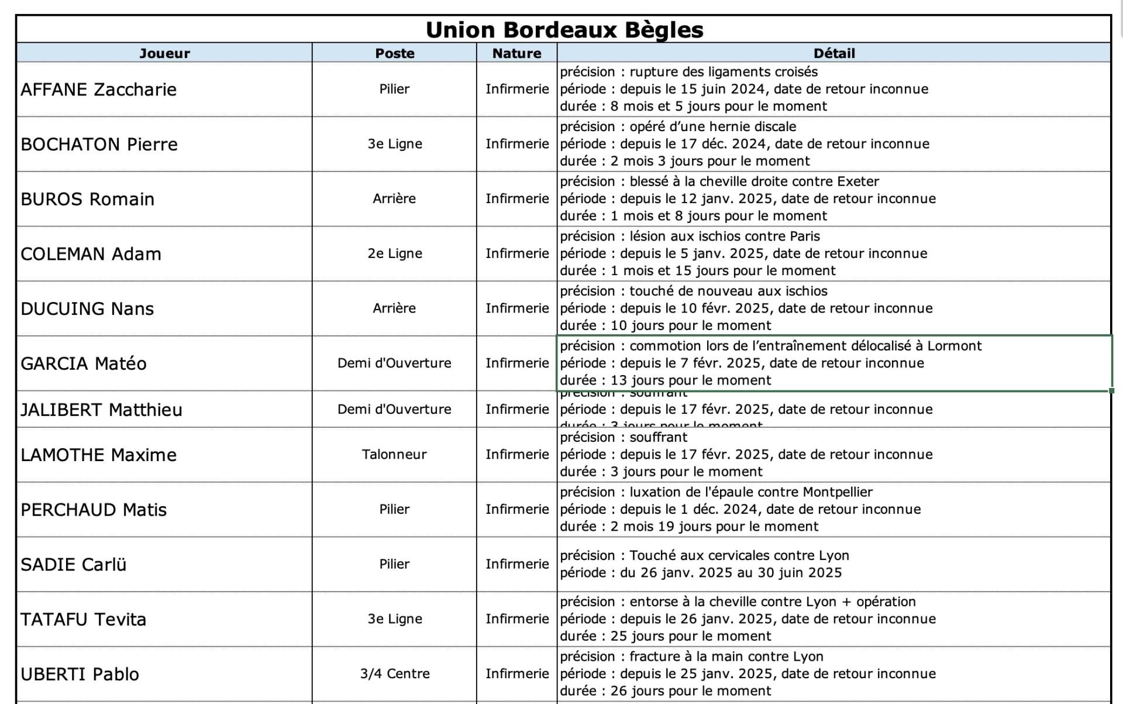
Task: Select the detail cell Touché aux cervicales contre Lyon
Action: [834, 564]
